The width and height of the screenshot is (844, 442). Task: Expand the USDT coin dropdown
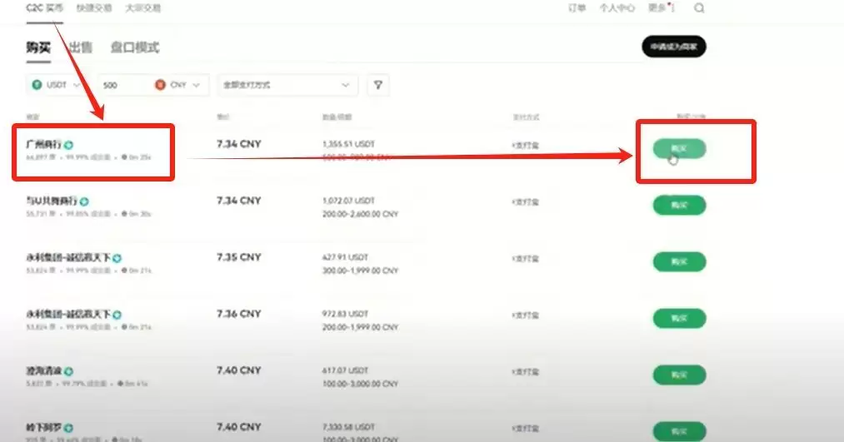pyautogui.click(x=77, y=85)
